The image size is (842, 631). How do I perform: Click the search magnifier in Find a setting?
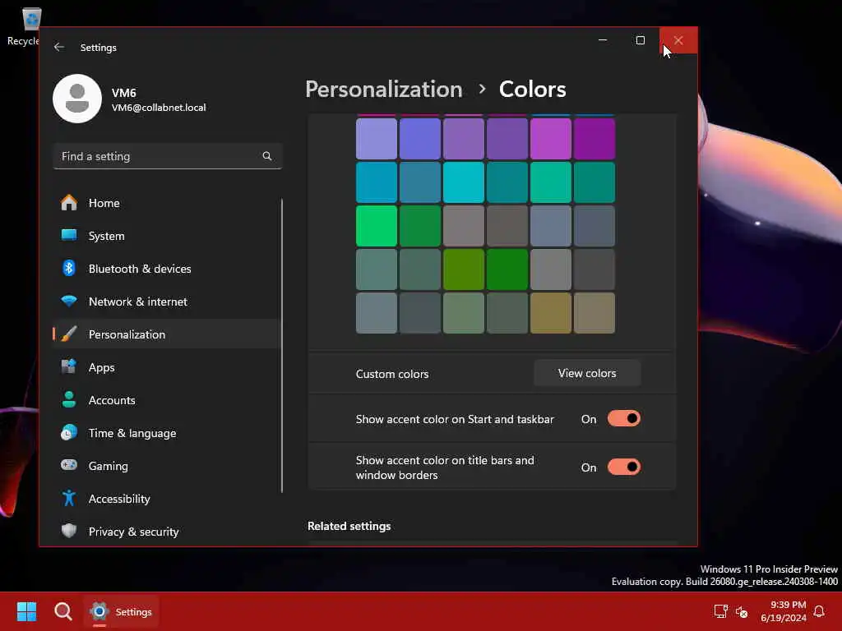pyautogui.click(x=267, y=156)
